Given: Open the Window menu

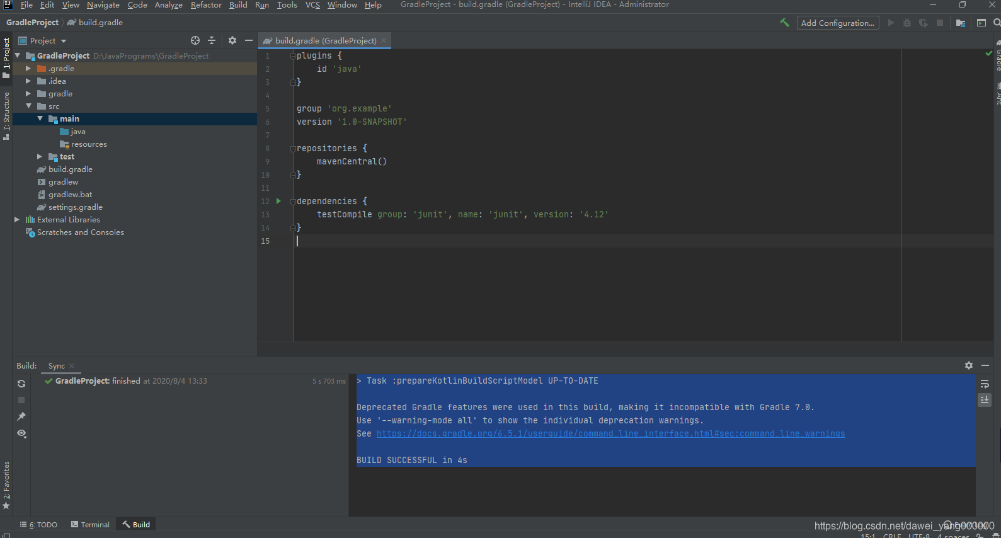Looking at the screenshot, I should (342, 5).
